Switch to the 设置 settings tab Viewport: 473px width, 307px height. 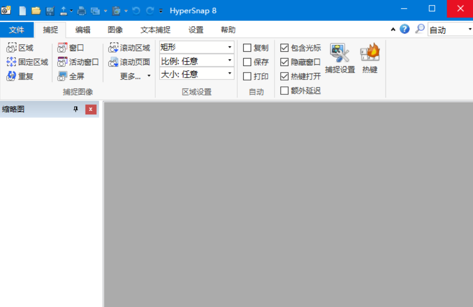tap(196, 29)
